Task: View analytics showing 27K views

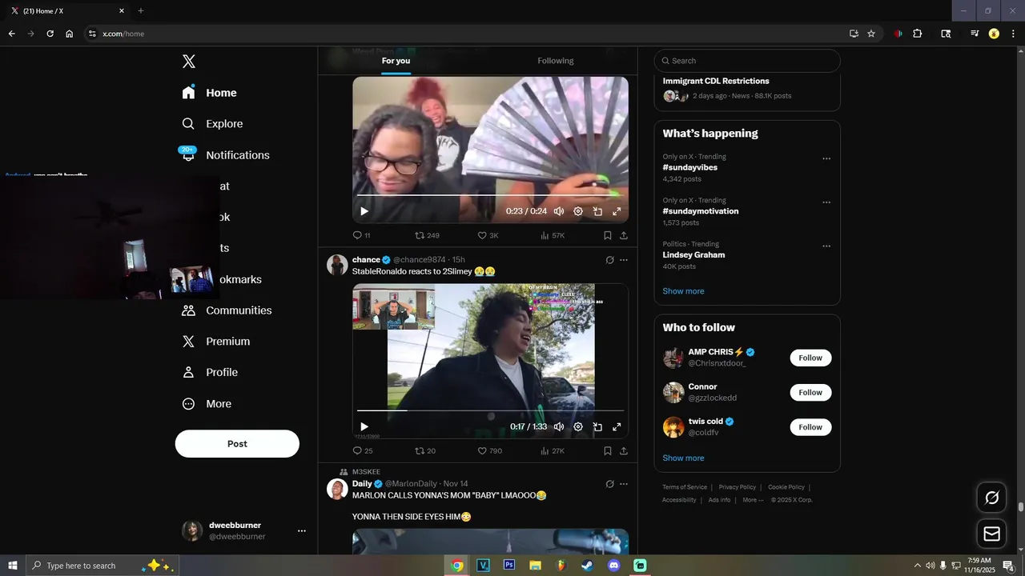Action: pyautogui.click(x=553, y=451)
